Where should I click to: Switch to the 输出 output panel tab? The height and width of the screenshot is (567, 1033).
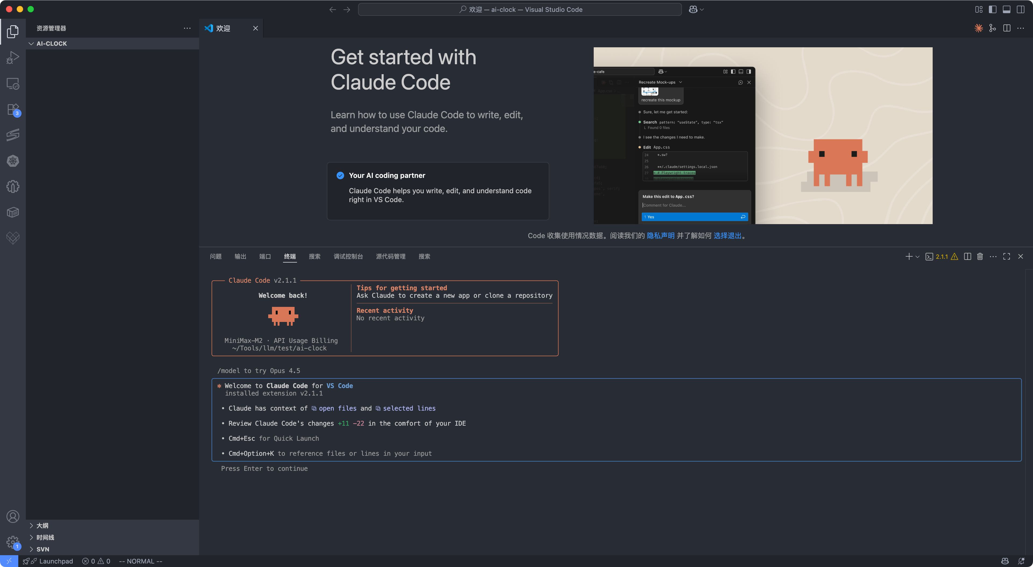[x=240, y=256]
